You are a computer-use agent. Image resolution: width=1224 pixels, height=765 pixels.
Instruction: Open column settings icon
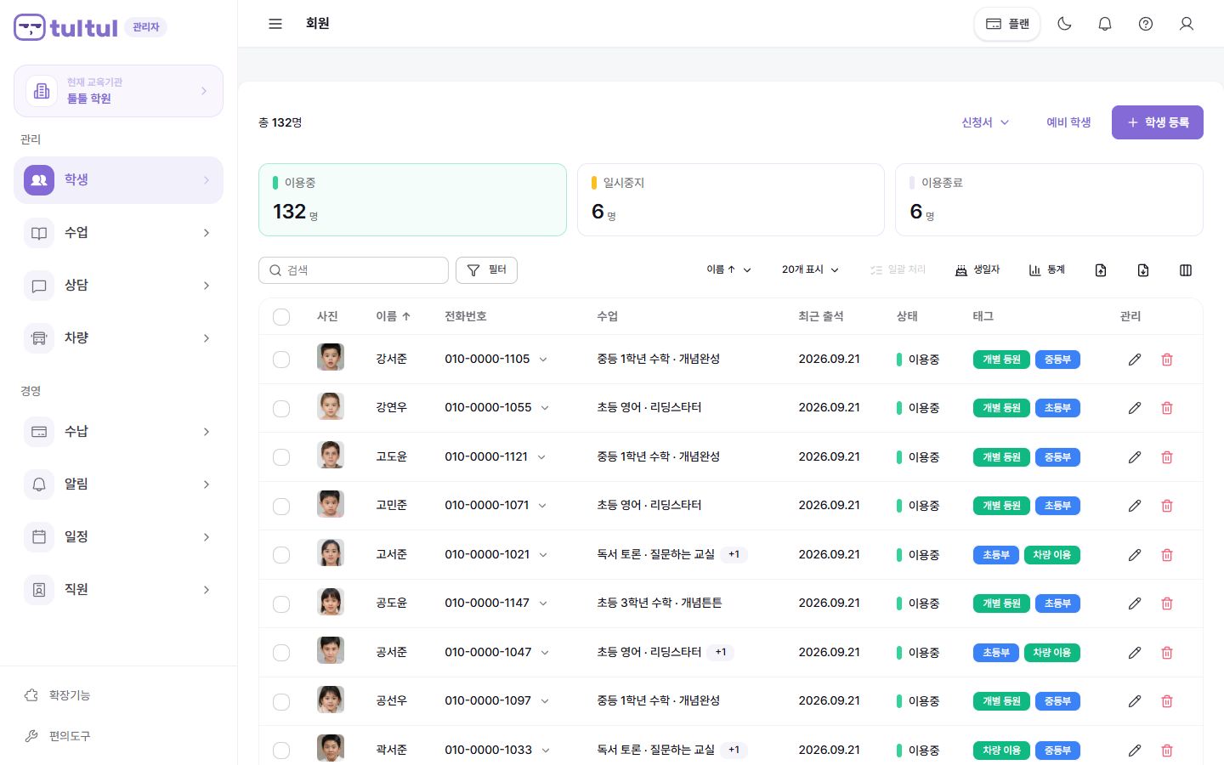click(1186, 270)
